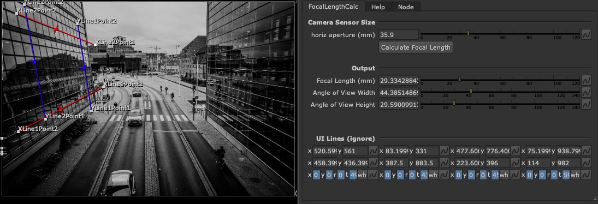Screen dimensions: 598x204
Task: Adjust the Focal Length output slider
Action: tap(500, 80)
